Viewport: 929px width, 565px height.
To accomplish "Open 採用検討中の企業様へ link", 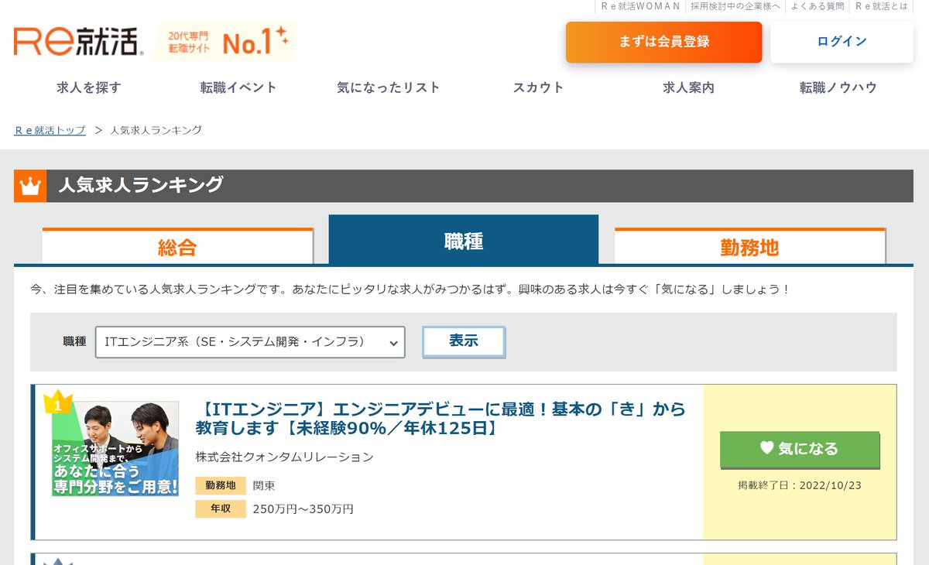I will coord(735,6).
